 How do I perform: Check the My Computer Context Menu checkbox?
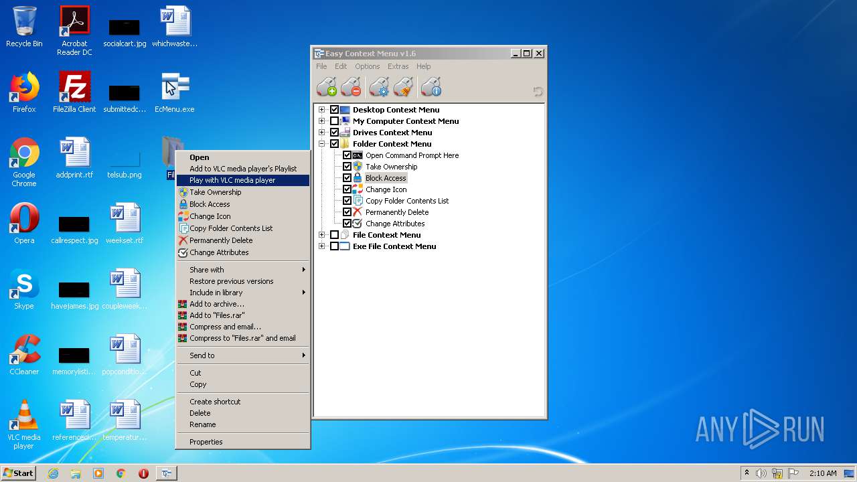click(335, 121)
